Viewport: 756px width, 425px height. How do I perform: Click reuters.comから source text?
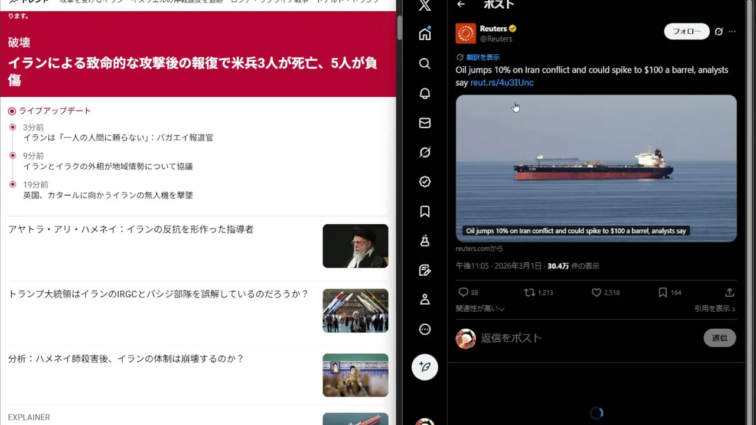(480, 249)
